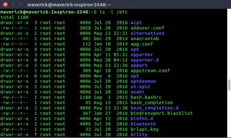Click the size 2188 in bash.bashrc row
The image size is (231, 138).
pyautogui.click(x=85, y=97)
